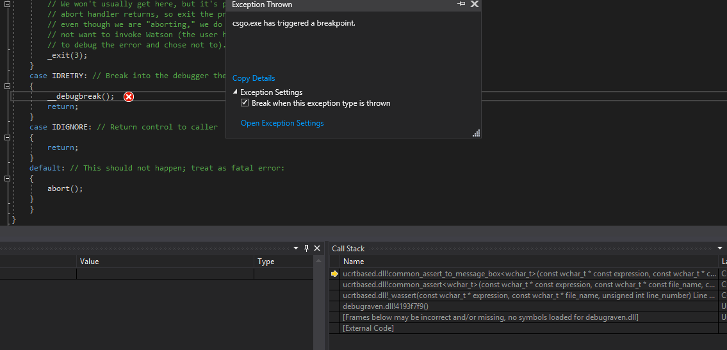Collapse the default case code block
The image size is (727, 350).
[8, 178]
